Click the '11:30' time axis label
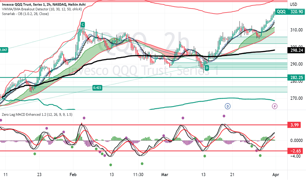The height and width of the screenshot is (180, 306). pos(138,174)
